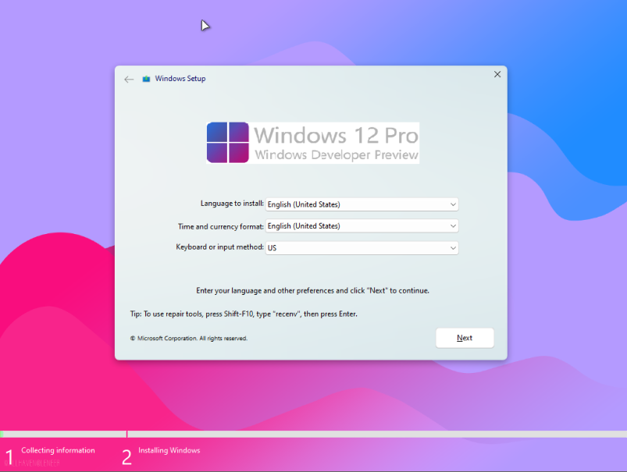Click the Windows 12 four-pane logo
Image resolution: width=627 pixels, height=472 pixels.
[227, 143]
